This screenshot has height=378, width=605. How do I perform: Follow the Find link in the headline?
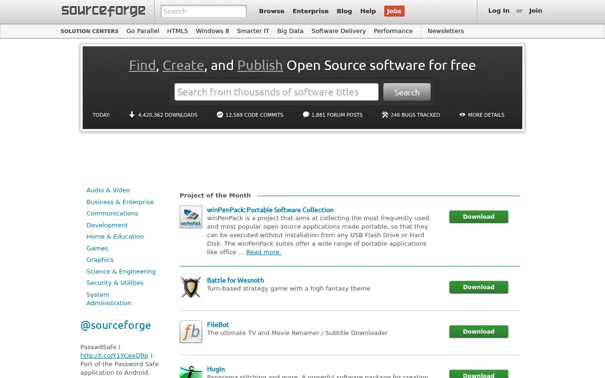[x=142, y=65]
